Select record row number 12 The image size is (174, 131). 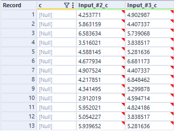pyautogui.click(x=19, y=116)
